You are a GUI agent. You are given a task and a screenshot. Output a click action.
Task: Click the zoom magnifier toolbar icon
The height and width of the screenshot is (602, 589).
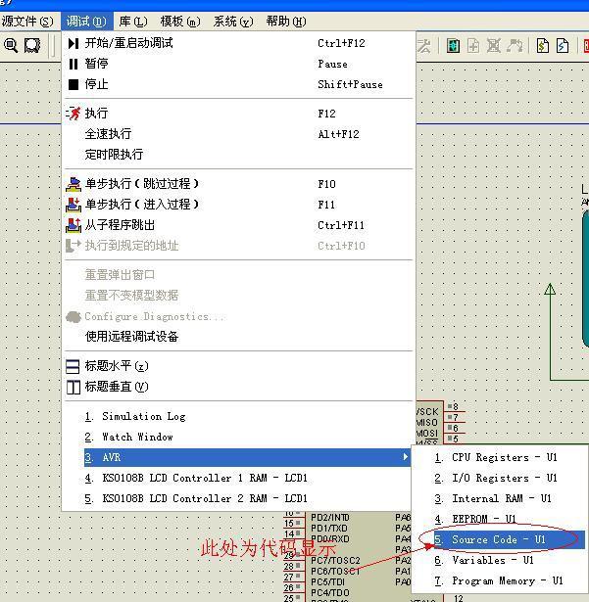click(11, 46)
